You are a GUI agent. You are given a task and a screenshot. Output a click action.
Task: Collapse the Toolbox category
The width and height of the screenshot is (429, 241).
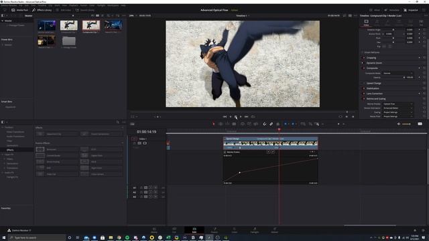pyautogui.click(x=3, y=128)
